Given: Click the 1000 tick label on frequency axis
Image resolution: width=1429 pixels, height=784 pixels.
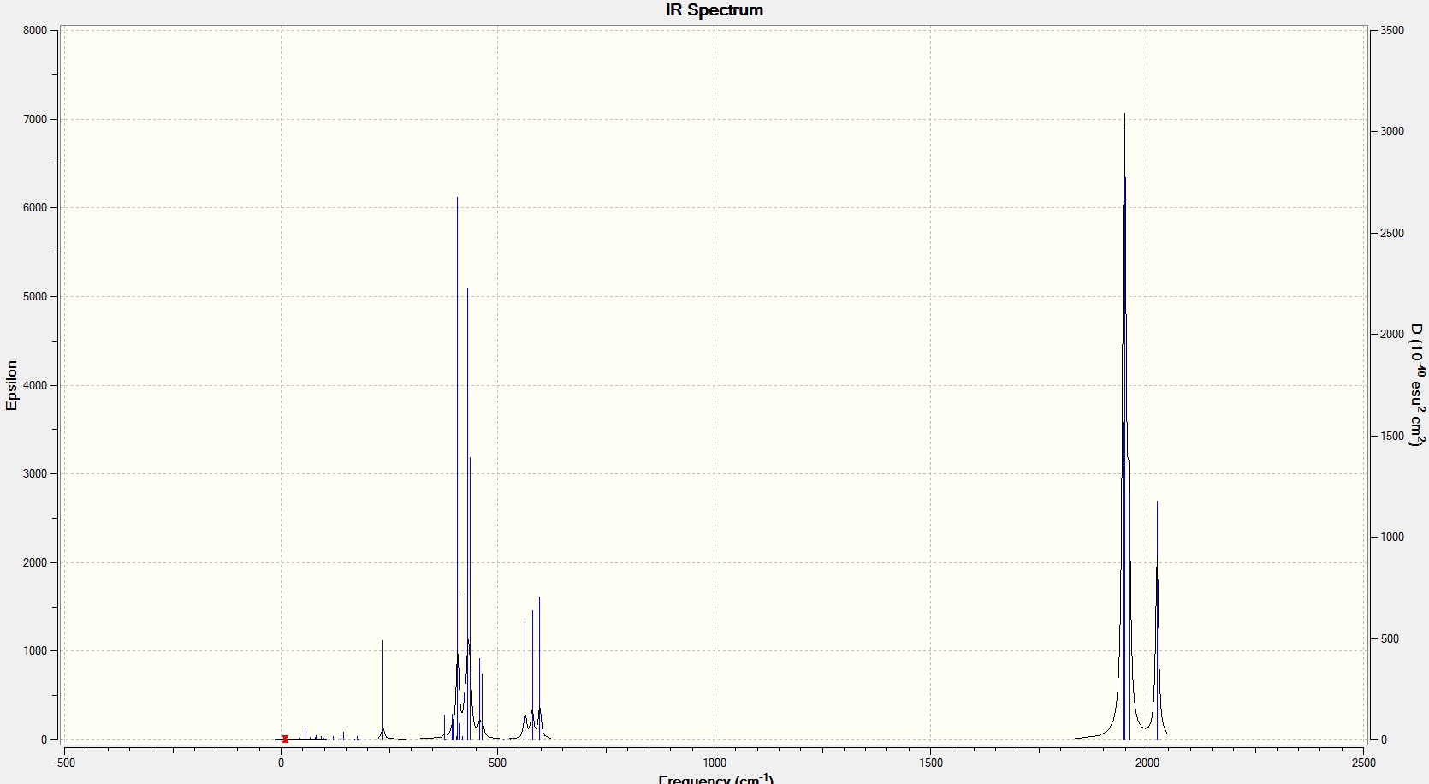Looking at the screenshot, I should coord(714,763).
